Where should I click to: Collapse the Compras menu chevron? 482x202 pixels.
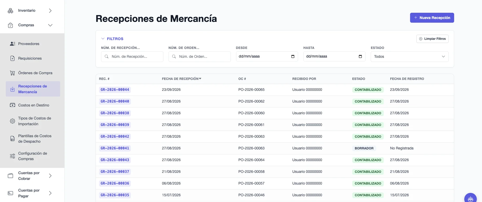[50, 25]
